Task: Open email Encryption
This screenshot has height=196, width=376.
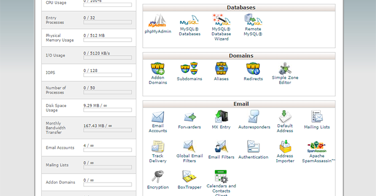Action: coord(158,180)
